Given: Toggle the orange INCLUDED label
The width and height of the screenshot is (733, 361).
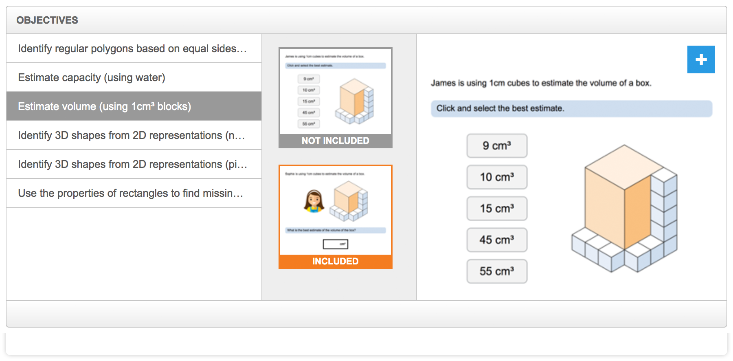Looking at the screenshot, I should 335,262.
